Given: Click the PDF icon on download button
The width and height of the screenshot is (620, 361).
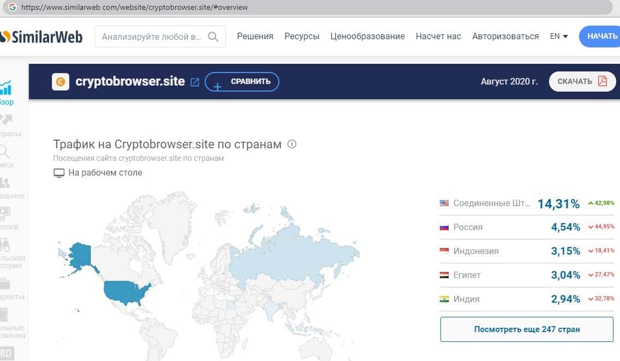Looking at the screenshot, I should coord(602,81).
